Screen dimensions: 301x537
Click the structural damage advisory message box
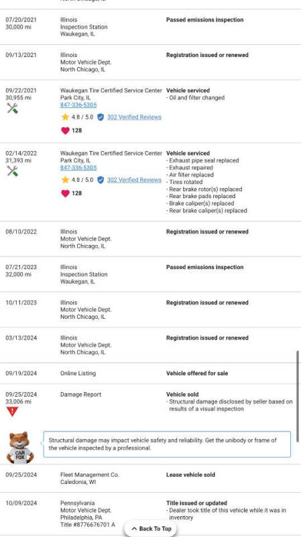(x=167, y=444)
